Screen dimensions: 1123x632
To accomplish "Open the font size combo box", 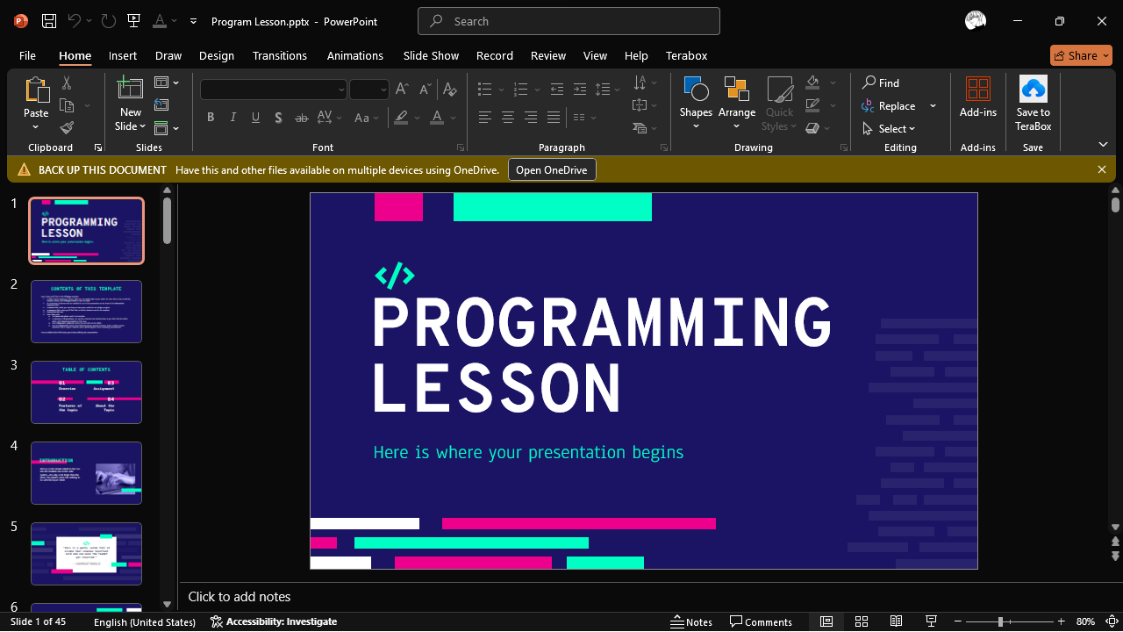I will (x=368, y=89).
